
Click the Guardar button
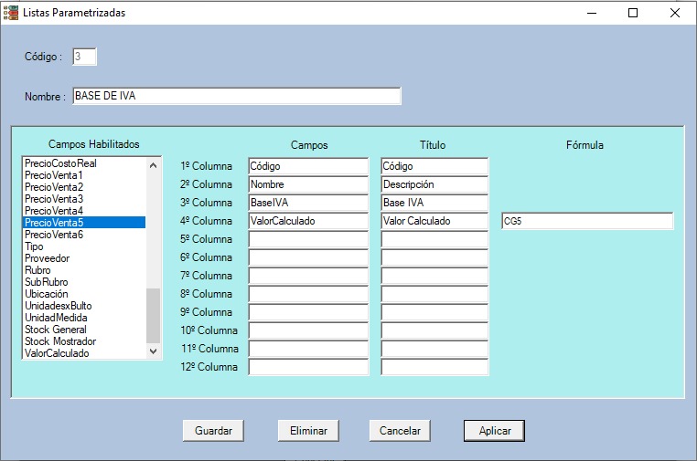click(x=213, y=431)
